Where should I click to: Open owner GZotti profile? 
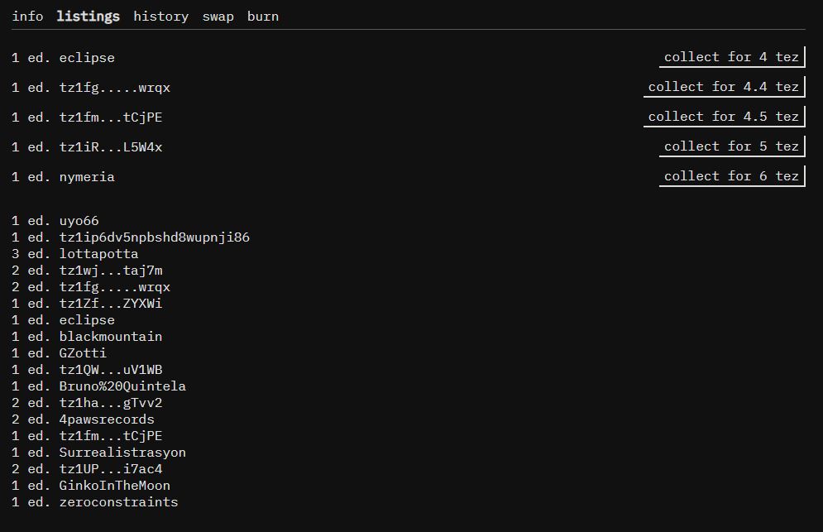point(83,353)
